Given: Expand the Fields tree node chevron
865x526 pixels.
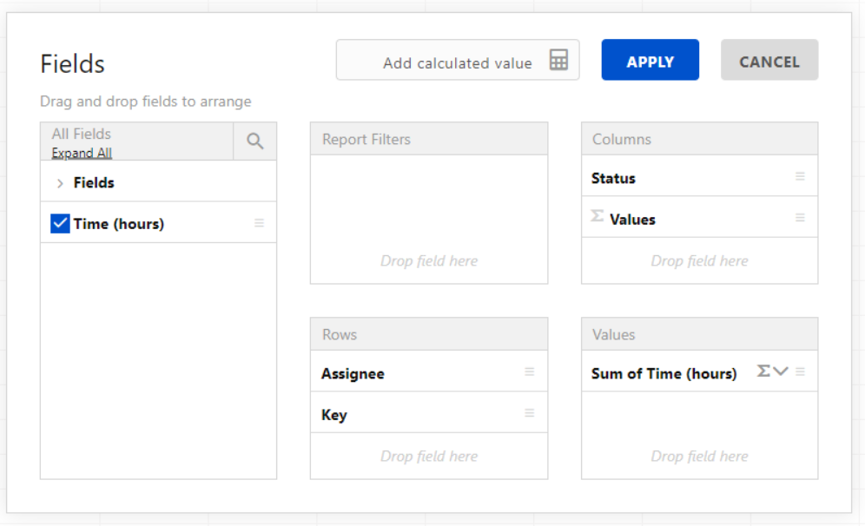Looking at the screenshot, I should pyautogui.click(x=60, y=183).
